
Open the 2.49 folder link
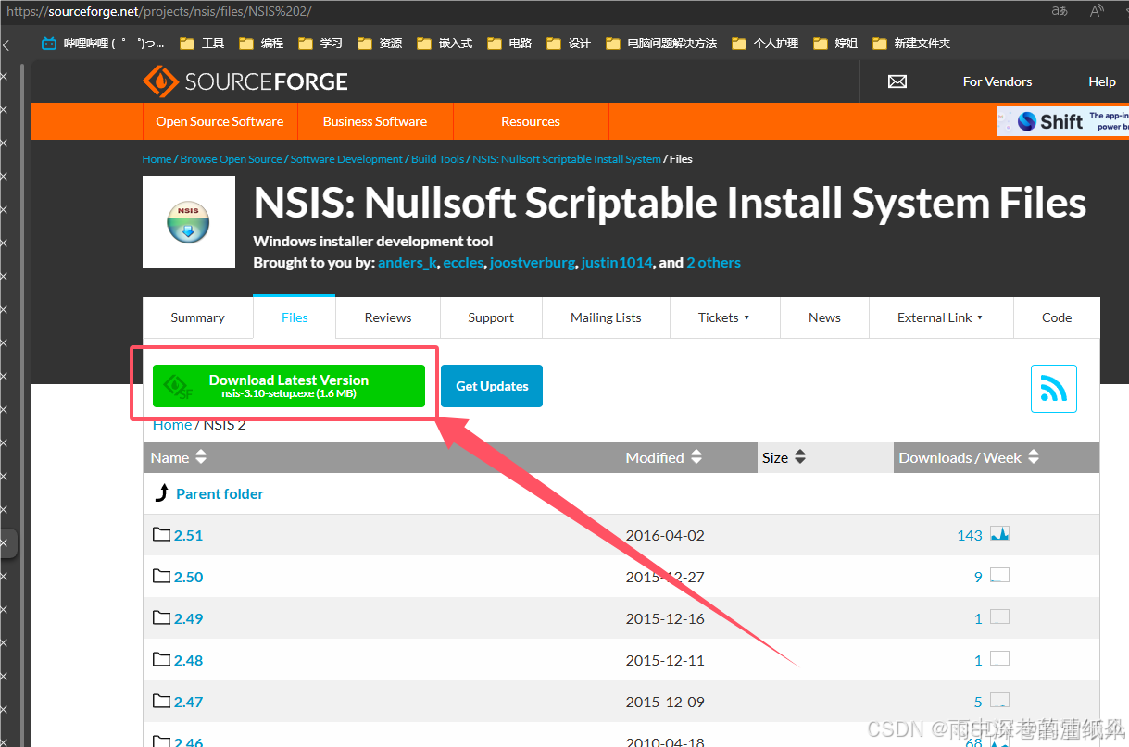click(188, 618)
